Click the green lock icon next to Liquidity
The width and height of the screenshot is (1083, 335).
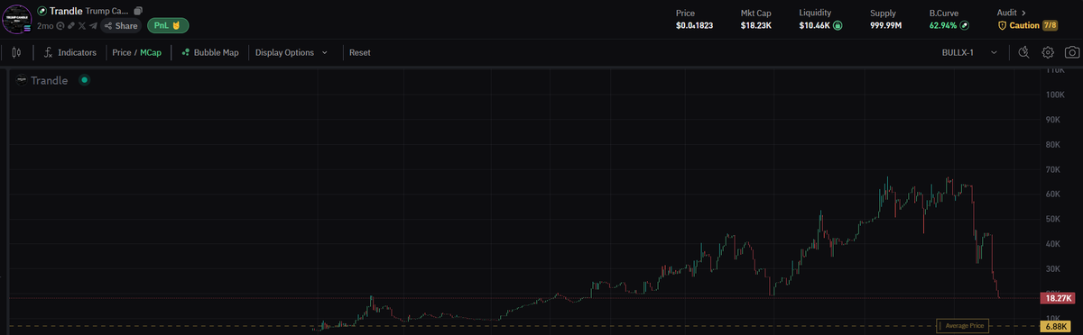tap(837, 26)
